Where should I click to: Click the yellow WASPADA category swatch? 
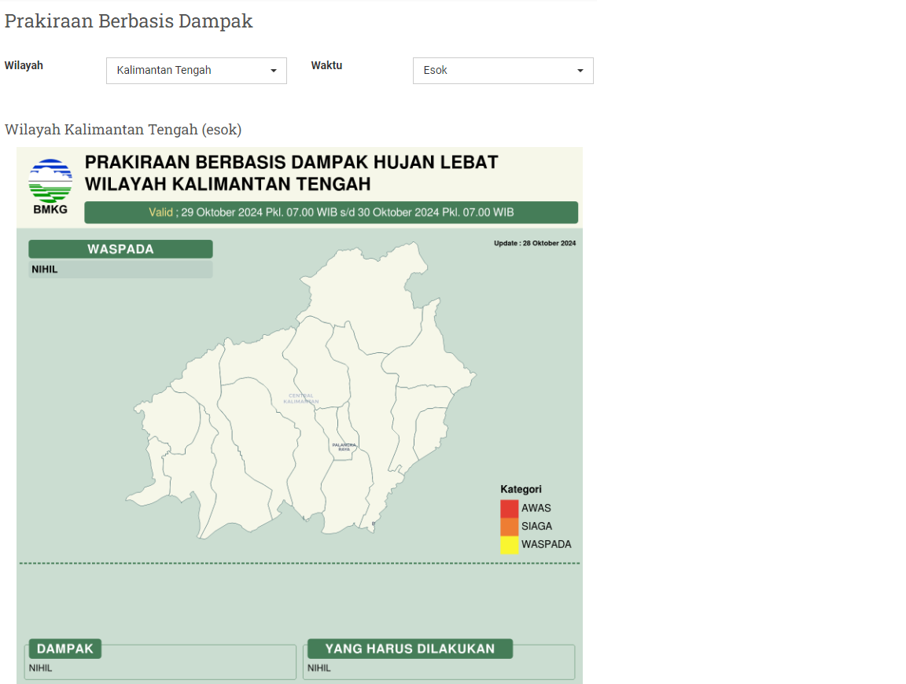coord(509,545)
